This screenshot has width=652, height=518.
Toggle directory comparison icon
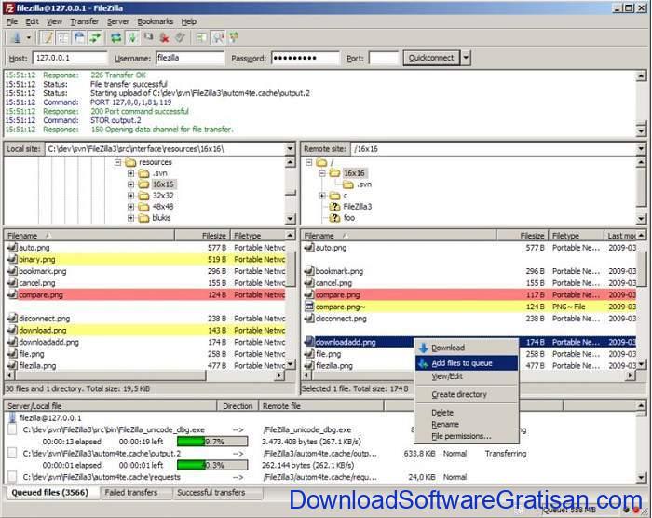[x=217, y=38]
